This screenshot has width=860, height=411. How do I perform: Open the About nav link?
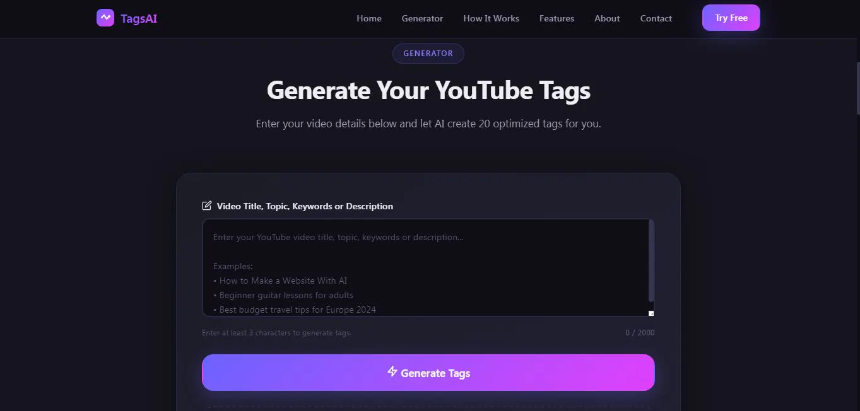pos(607,18)
